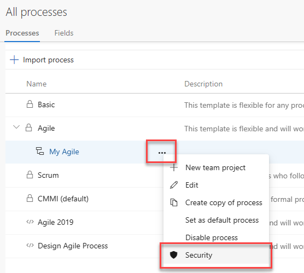Select the Processes tab

pyautogui.click(x=22, y=33)
